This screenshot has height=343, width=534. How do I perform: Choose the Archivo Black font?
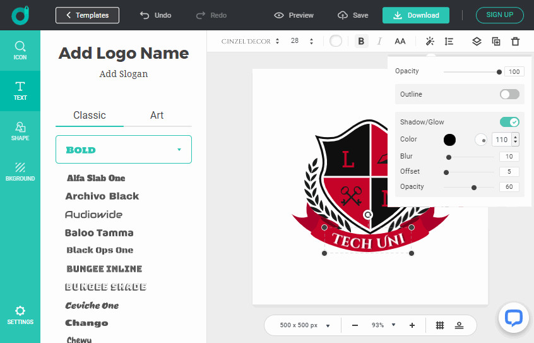(102, 196)
